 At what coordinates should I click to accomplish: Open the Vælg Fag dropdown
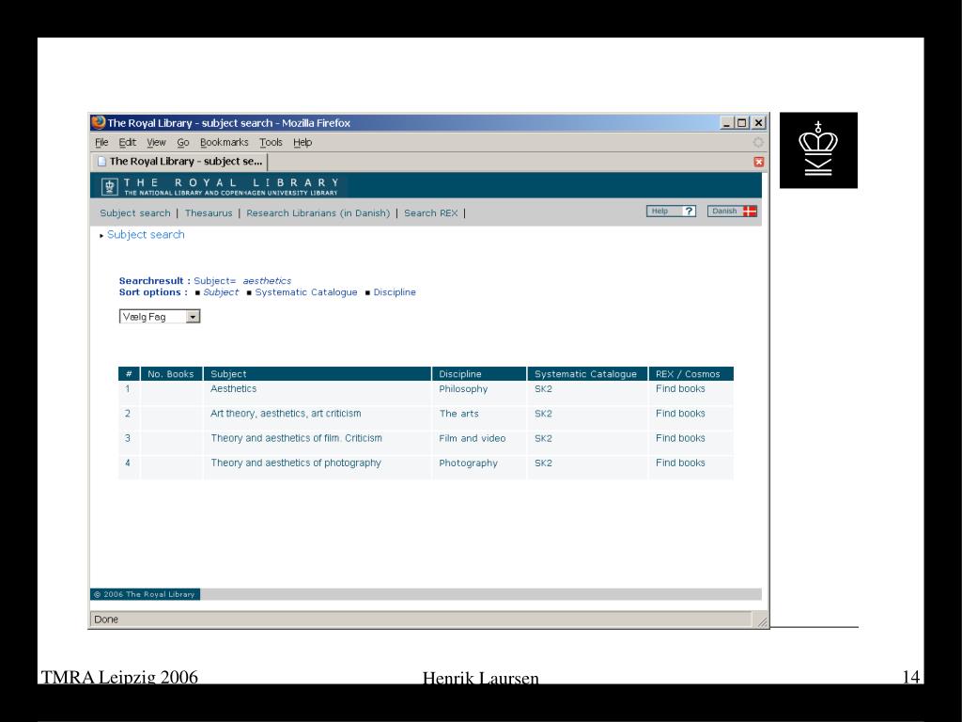(160, 317)
